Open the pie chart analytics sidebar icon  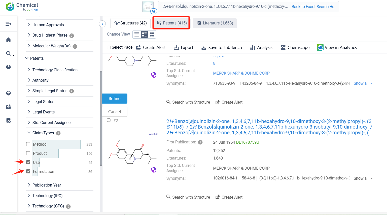tap(8, 67)
